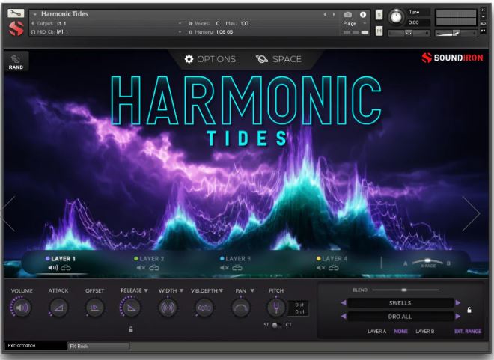The image size is (494, 360).
Task: Unmute Layer 3 via its speaker icon
Action: [225, 268]
